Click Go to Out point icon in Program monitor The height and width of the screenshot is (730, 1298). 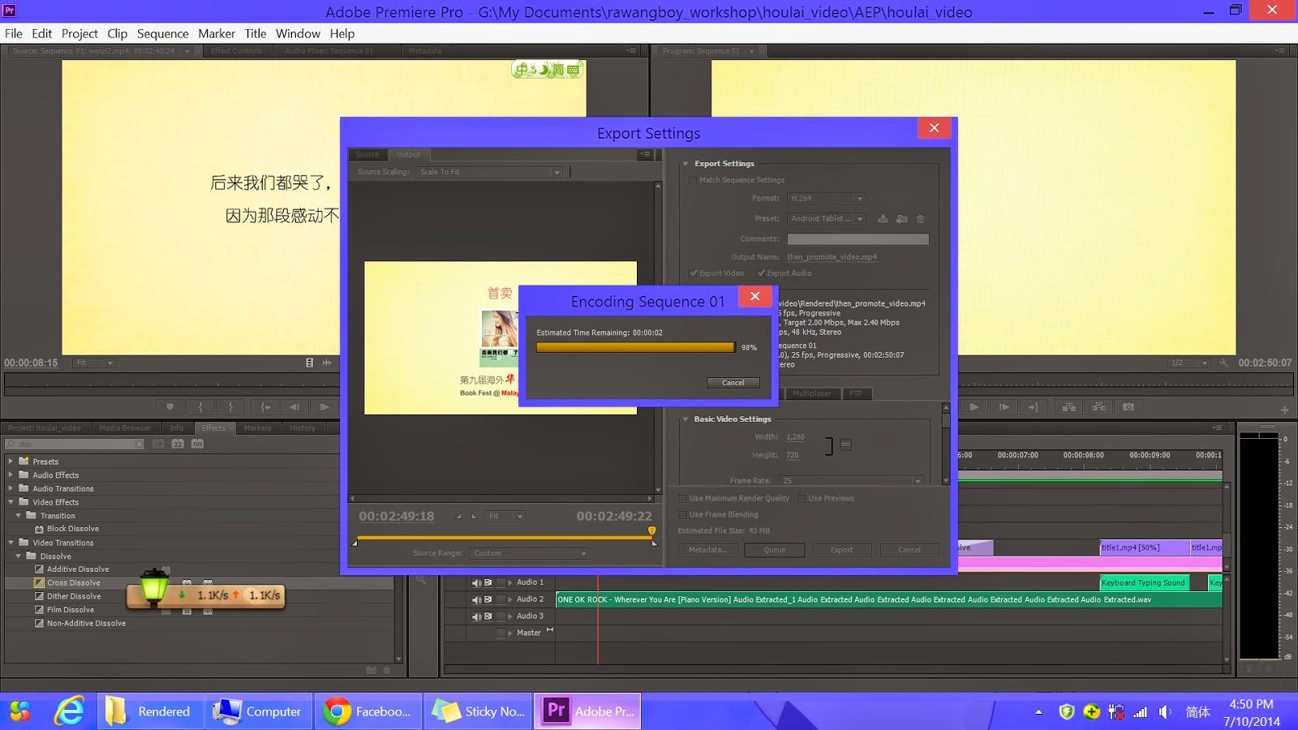pos(1034,407)
